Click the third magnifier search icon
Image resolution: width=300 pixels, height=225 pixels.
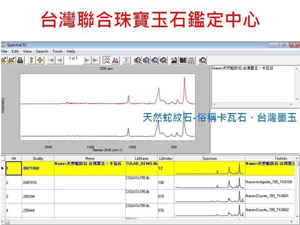pyautogui.click(x=155, y=60)
